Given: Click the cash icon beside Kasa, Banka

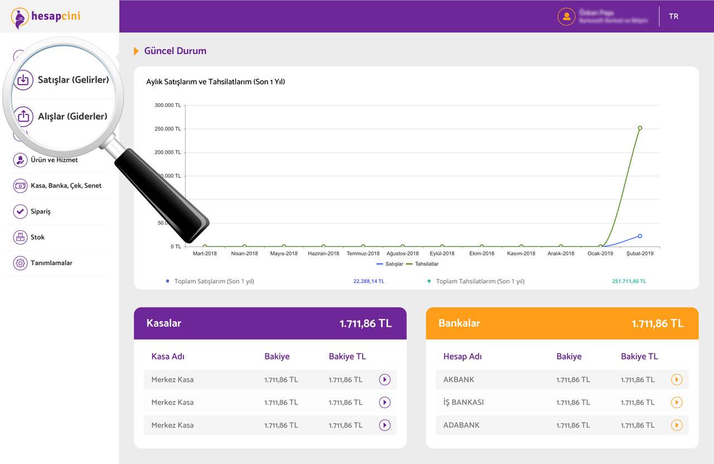Looking at the screenshot, I should [x=21, y=186].
